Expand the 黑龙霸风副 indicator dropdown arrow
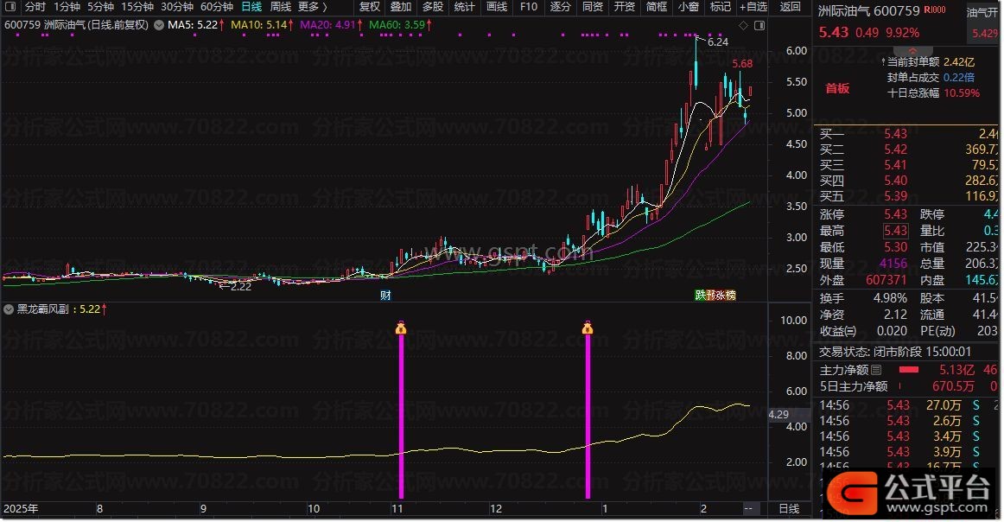Screen dimensions: 1004x522 click(x=10, y=308)
